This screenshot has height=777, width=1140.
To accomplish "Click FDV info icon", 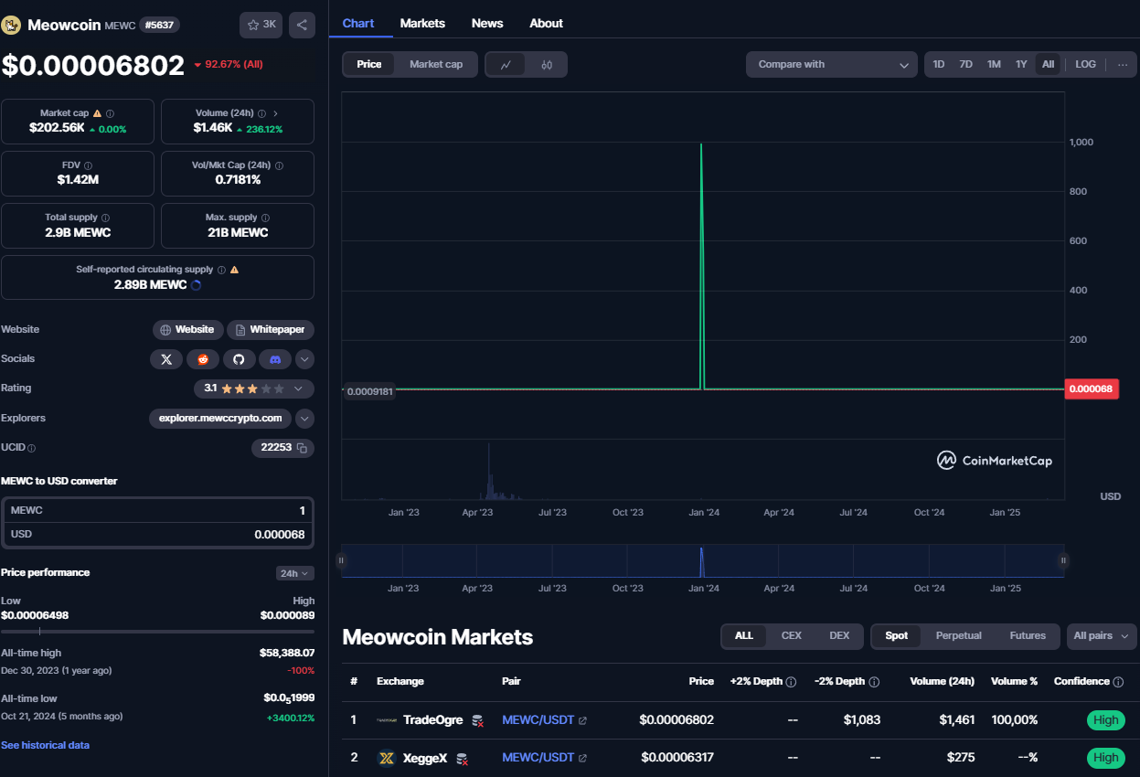I will click(88, 165).
